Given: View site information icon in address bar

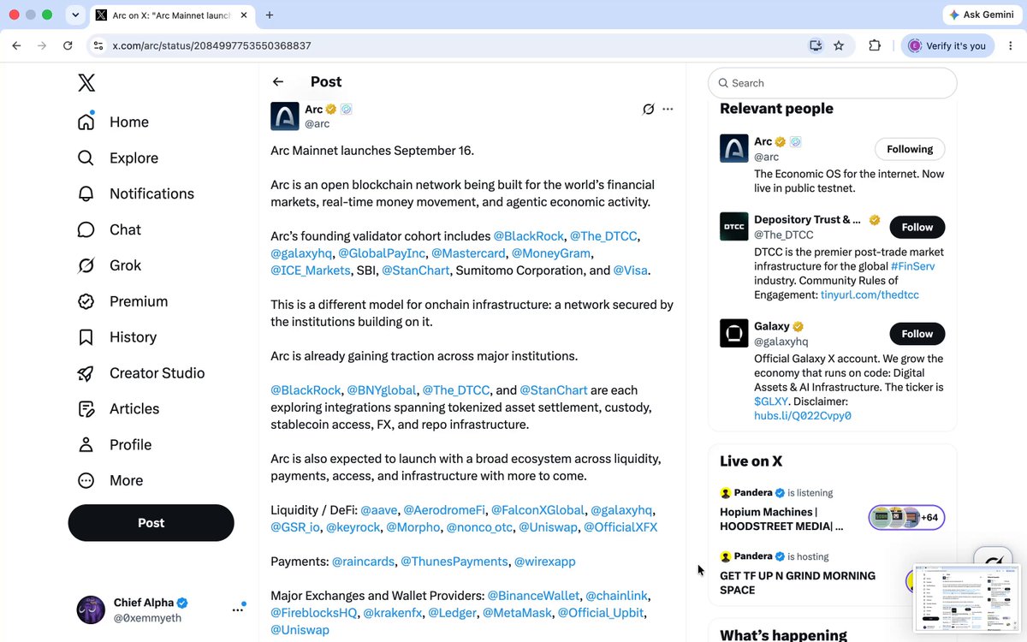Looking at the screenshot, I should [98, 45].
